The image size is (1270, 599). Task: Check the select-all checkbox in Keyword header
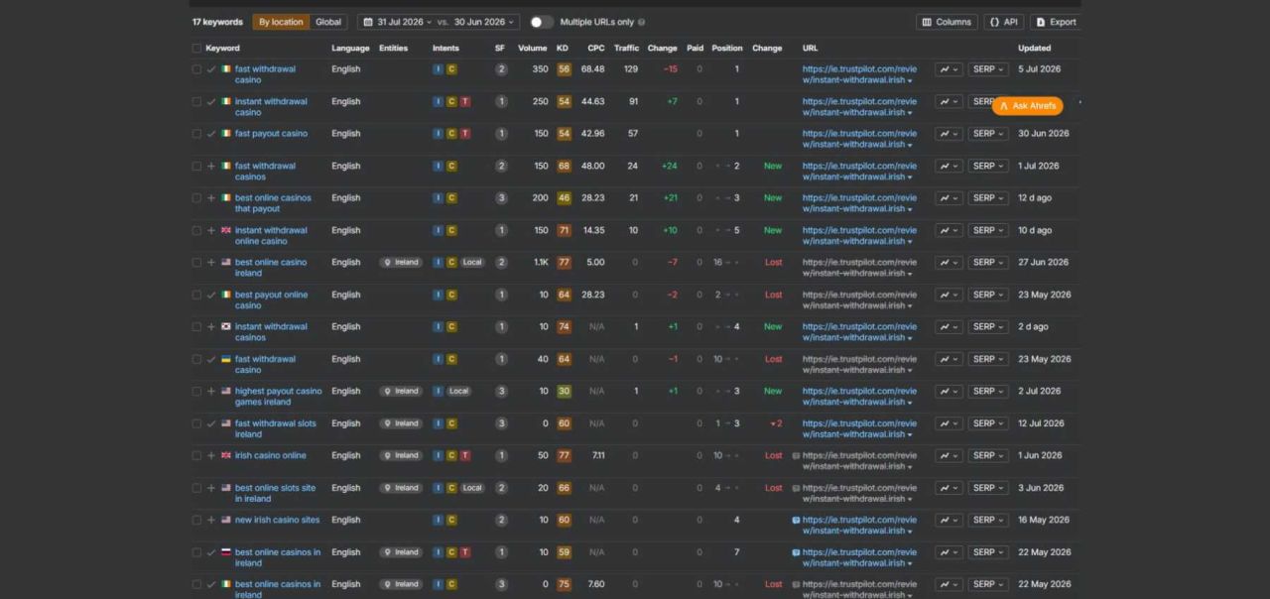196,48
